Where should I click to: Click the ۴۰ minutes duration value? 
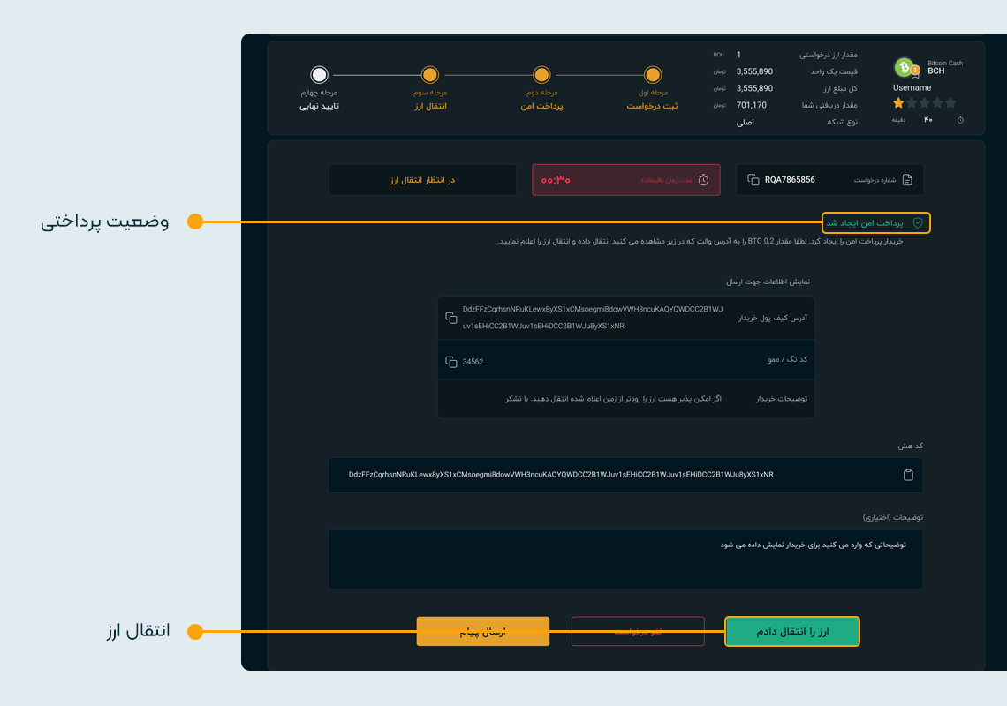(x=928, y=120)
